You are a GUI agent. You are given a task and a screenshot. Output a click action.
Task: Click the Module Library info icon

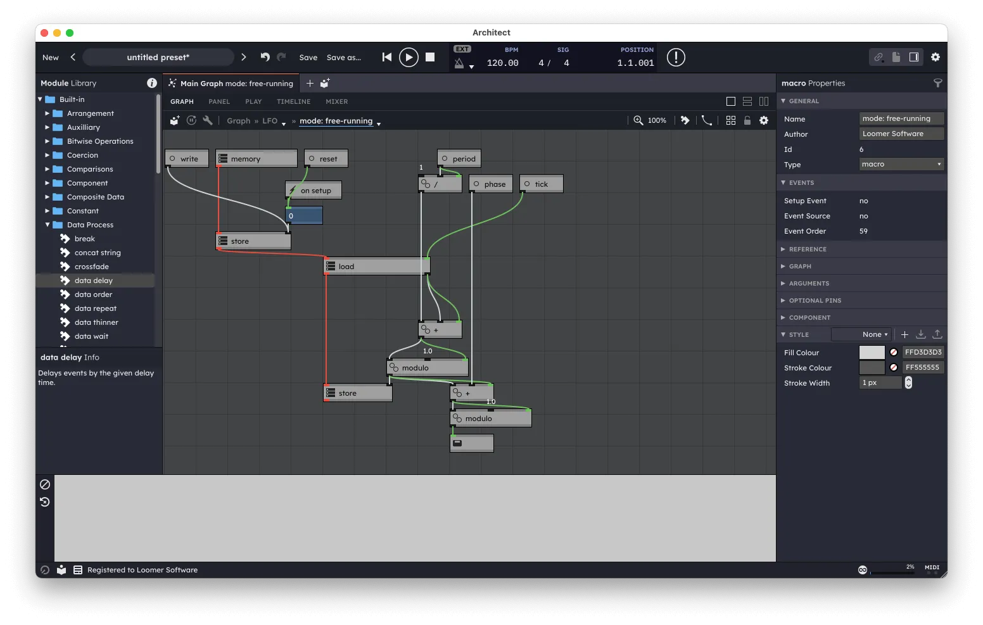click(x=152, y=83)
